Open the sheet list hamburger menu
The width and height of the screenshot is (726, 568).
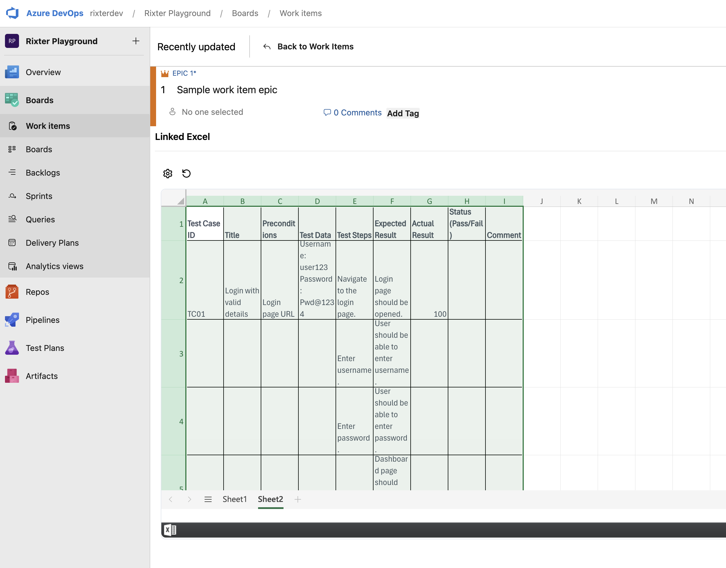[x=208, y=499]
